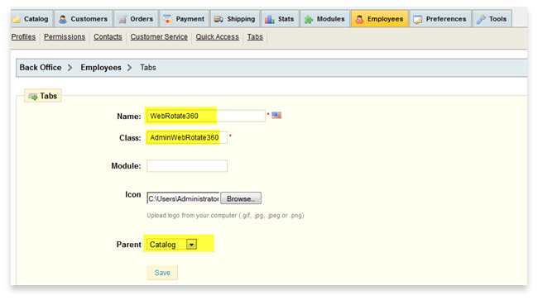This screenshot has height=300, width=538.
Task: Go to the Payment tab
Action: 184,18
